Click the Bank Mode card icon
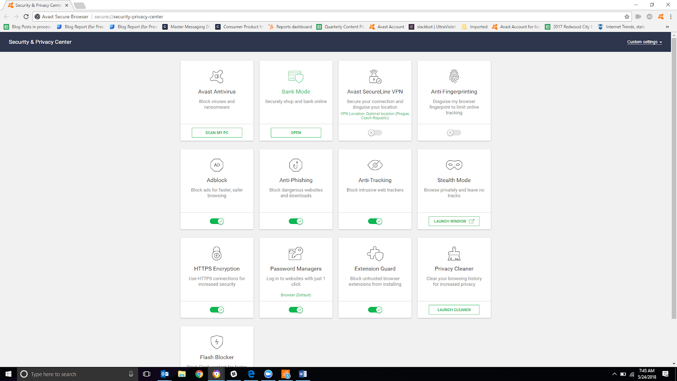Image resolution: width=677 pixels, height=381 pixels. 296,77
